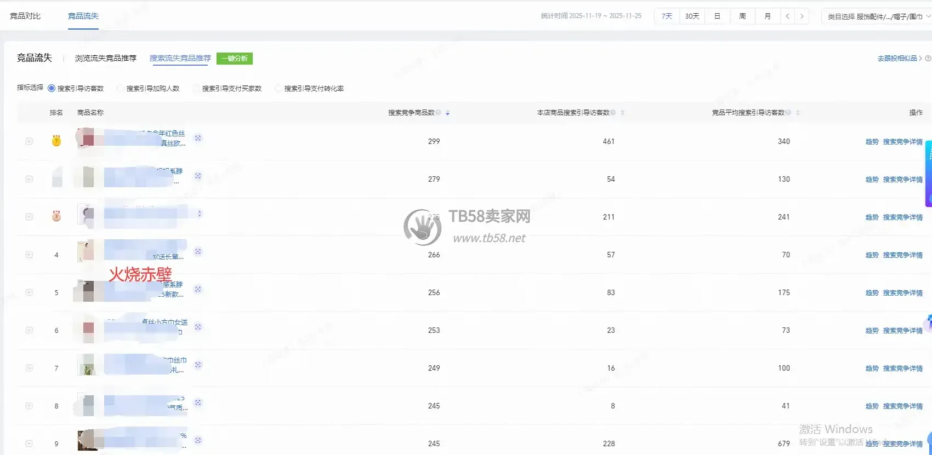Expand the rank 5 row
The height and width of the screenshot is (455, 932).
coord(29,292)
